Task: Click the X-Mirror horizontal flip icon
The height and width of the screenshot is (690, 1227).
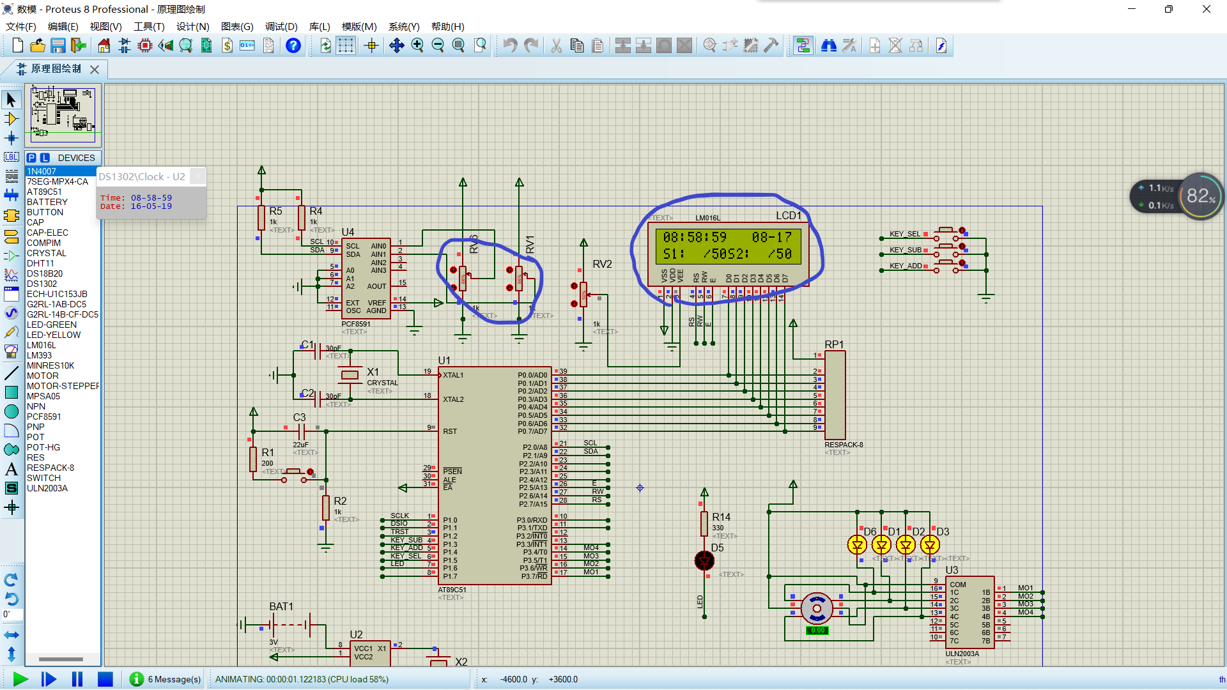Action: pyautogui.click(x=12, y=635)
